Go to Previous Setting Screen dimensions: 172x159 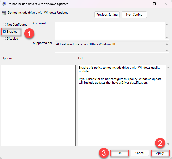click(107, 15)
